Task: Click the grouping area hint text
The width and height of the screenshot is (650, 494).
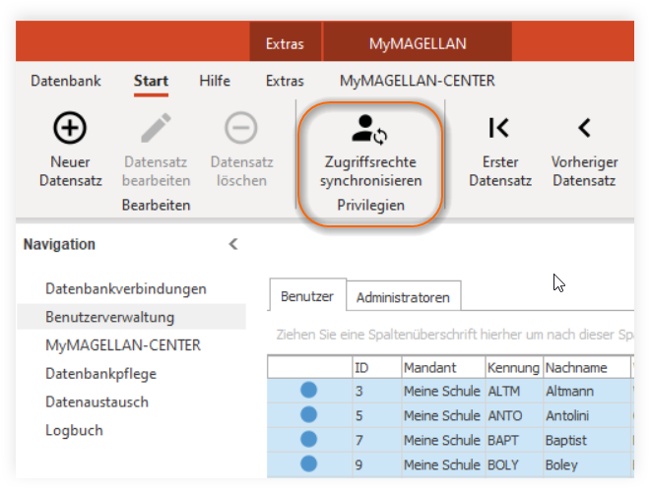Action: [455, 335]
